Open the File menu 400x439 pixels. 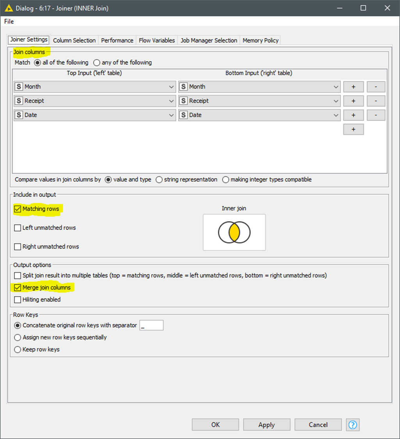point(9,21)
